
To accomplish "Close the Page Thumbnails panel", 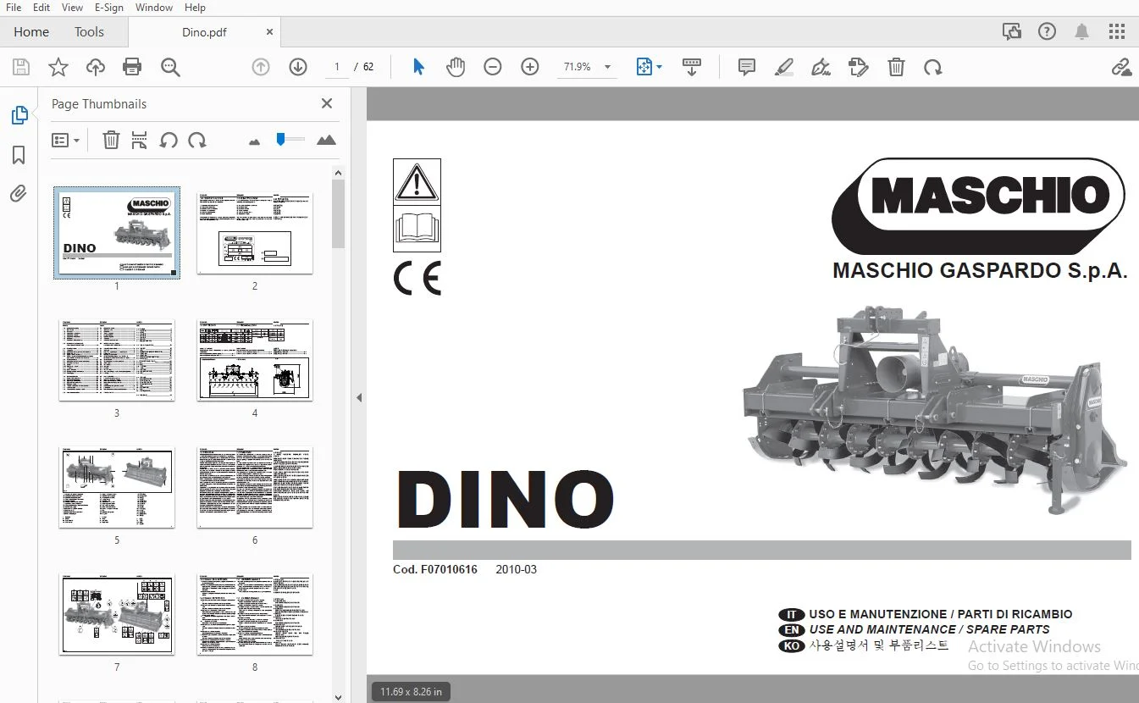I will (x=327, y=103).
